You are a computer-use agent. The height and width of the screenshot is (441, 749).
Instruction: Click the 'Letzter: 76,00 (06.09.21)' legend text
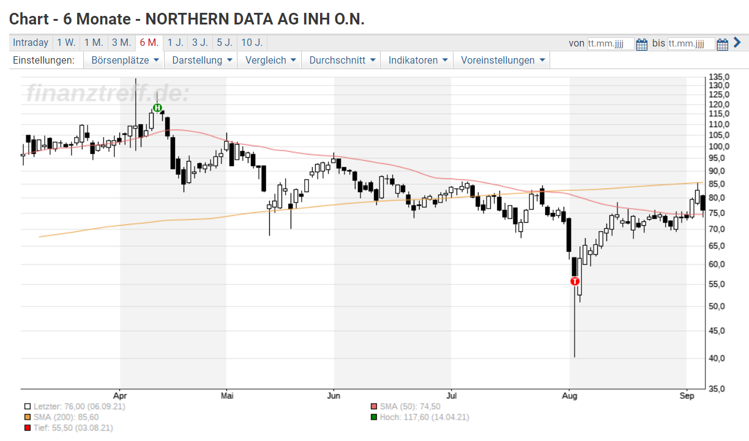click(79, 406)
